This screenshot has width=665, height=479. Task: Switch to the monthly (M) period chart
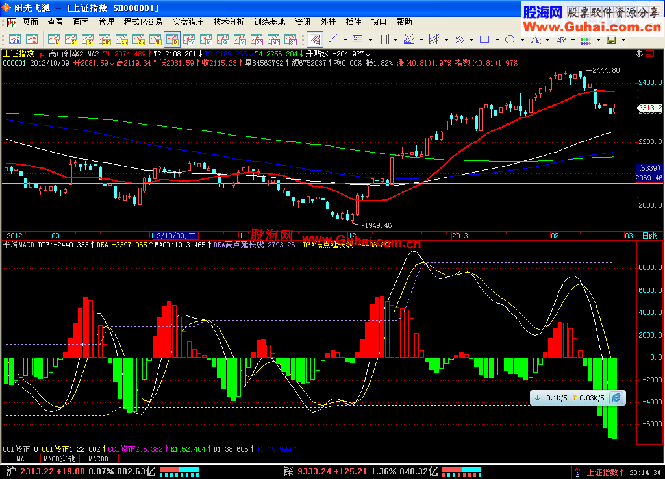206,40
